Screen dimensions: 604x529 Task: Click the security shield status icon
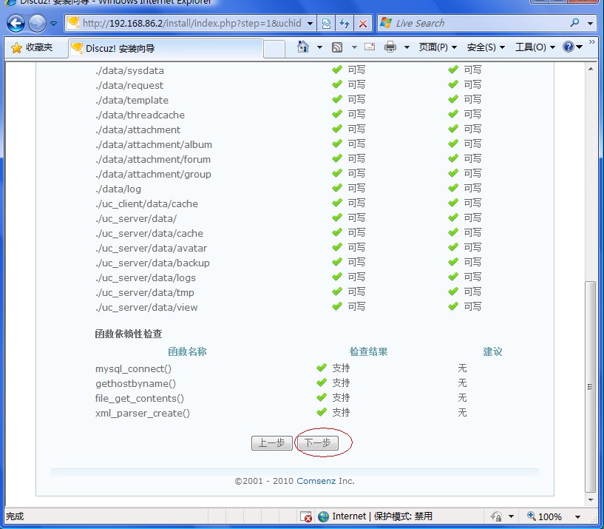coord(497,516)
